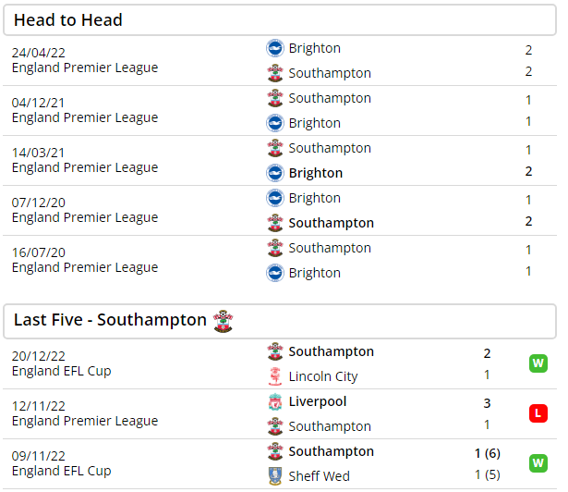568x492 pixels.
Task: Open the 24/04/22 Premier League match row
Action: click(280, 61)
